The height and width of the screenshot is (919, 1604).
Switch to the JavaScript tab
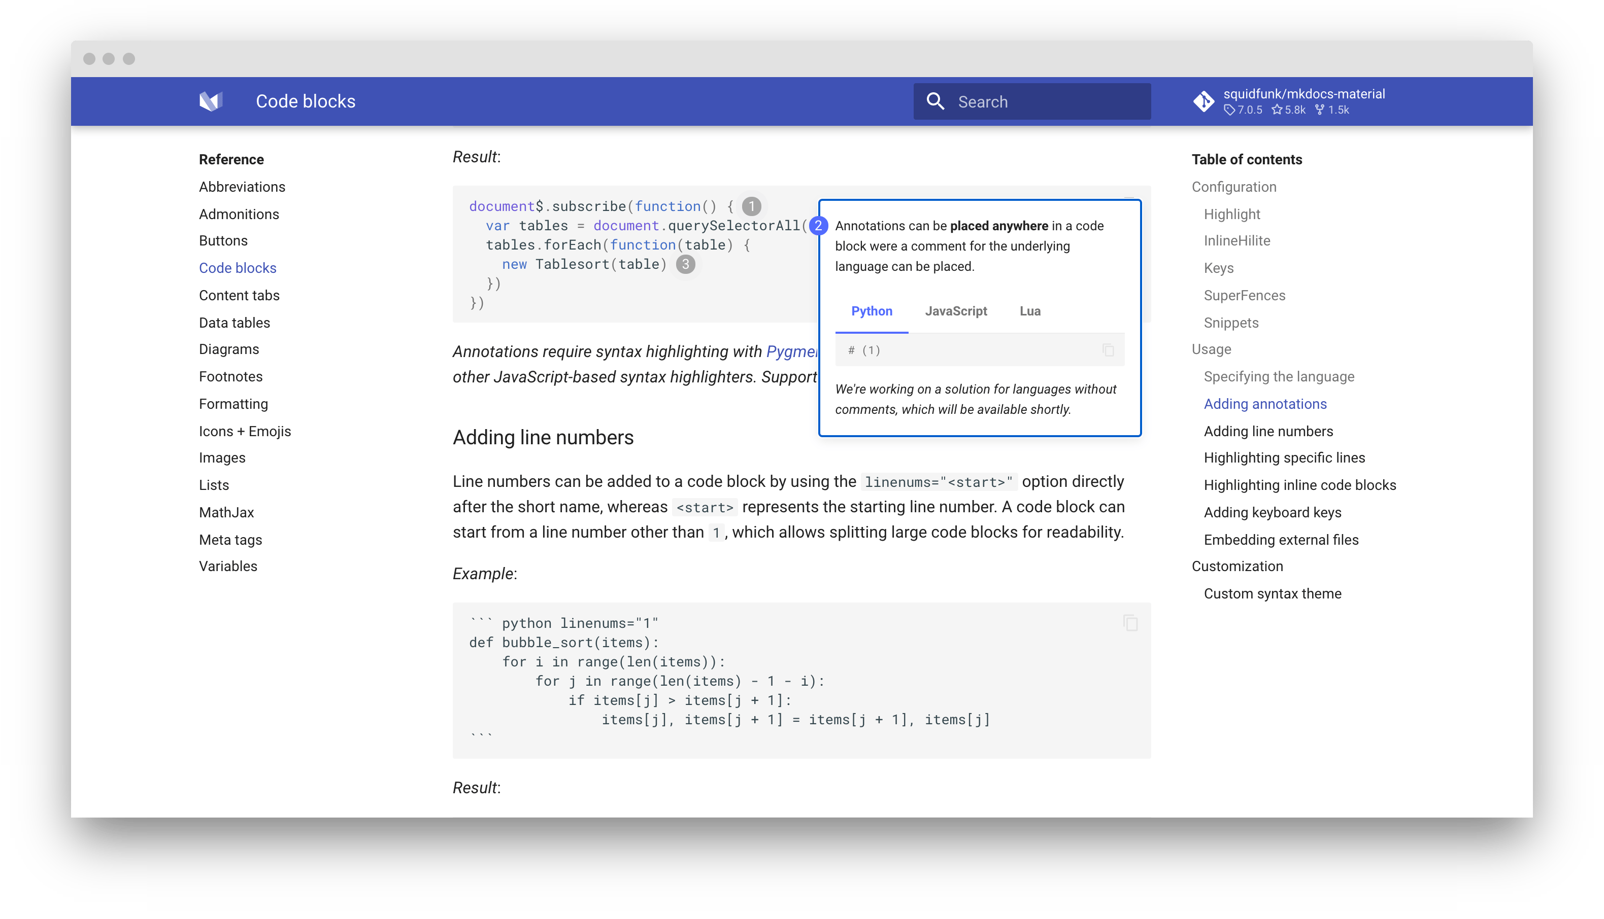955,311
